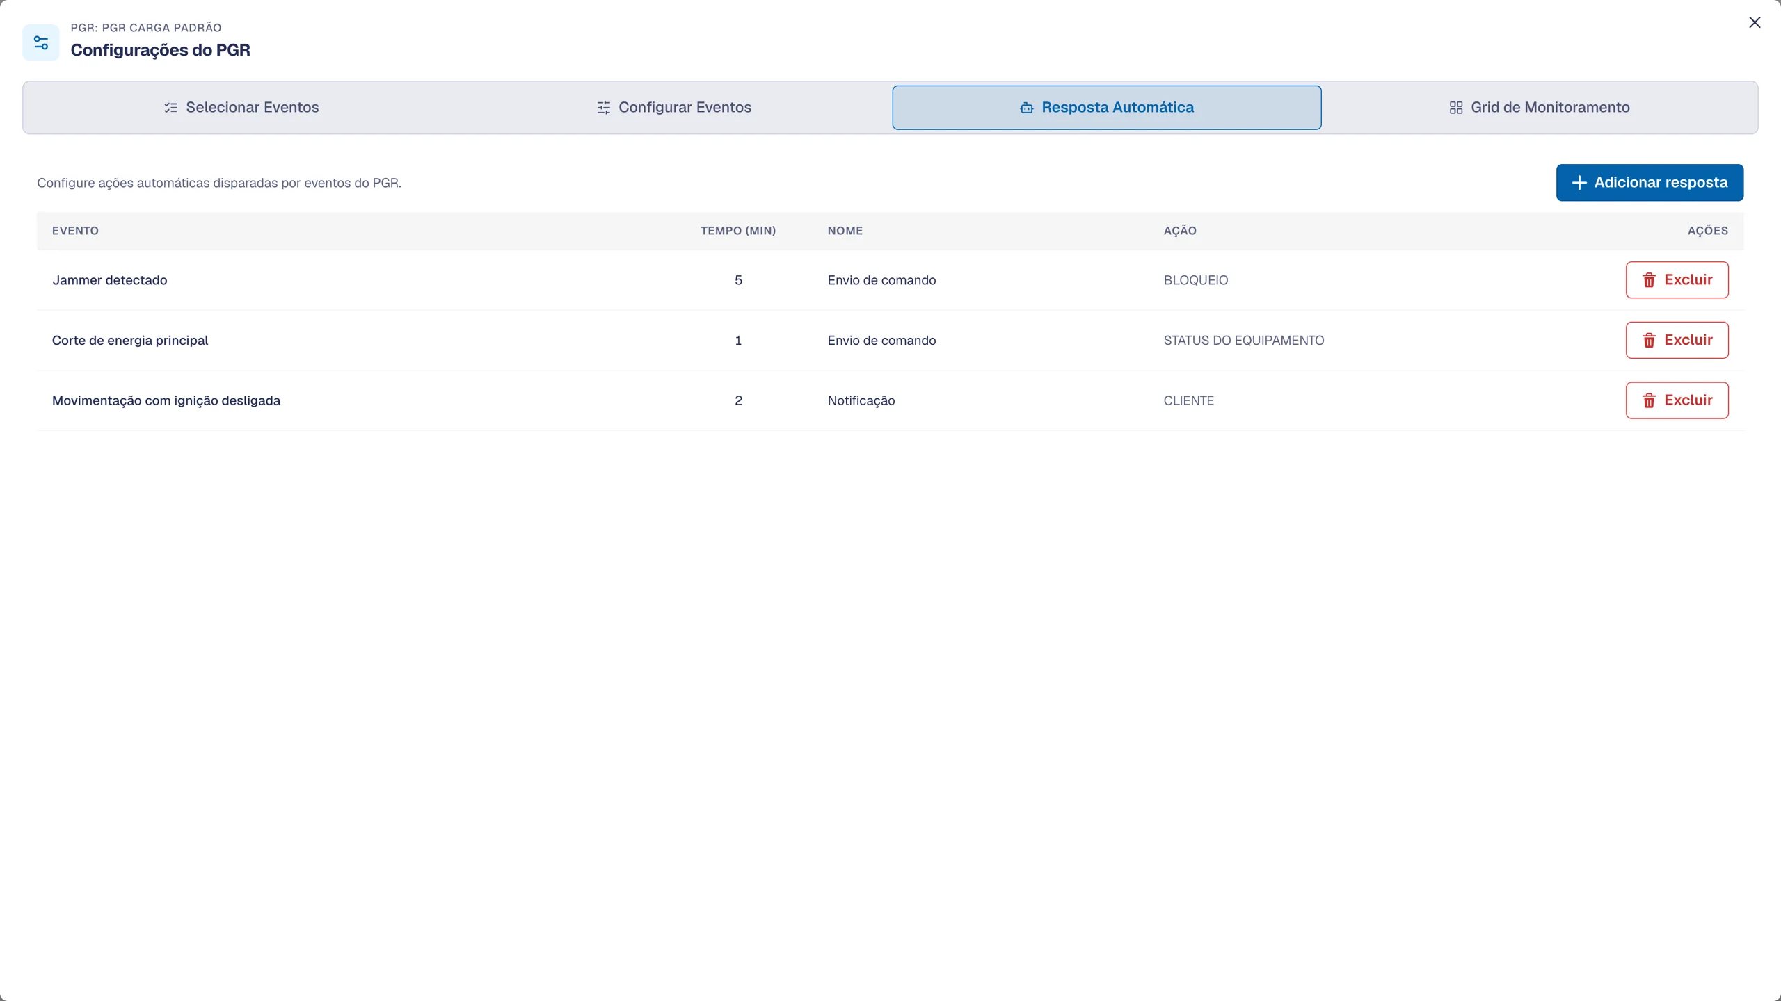Image resolution: width=1781 pixels, height=1001 pixels.
Task: Click trash icon for Corte de energia row
Action: click(1649, 341)
